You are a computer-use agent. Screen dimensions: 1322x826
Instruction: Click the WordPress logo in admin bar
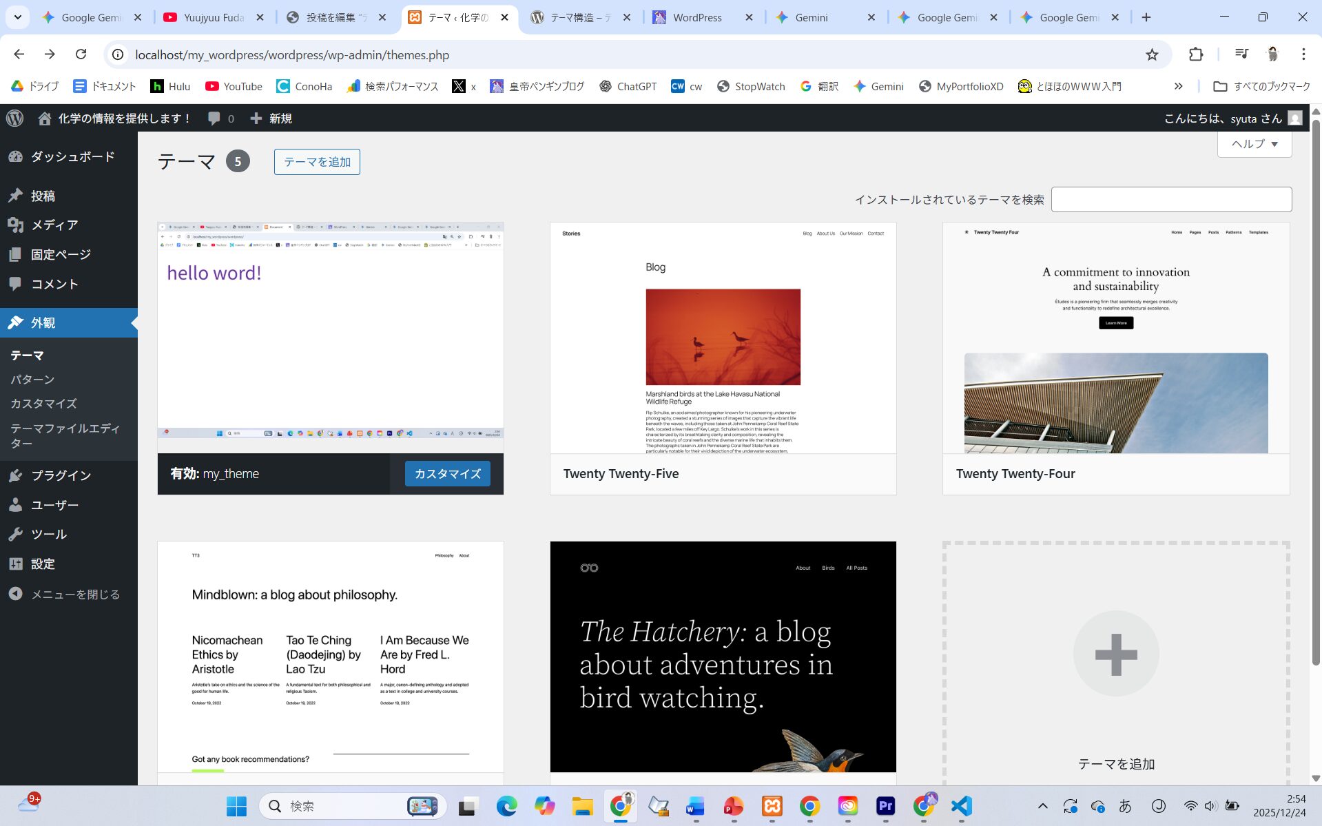point(15,118)
